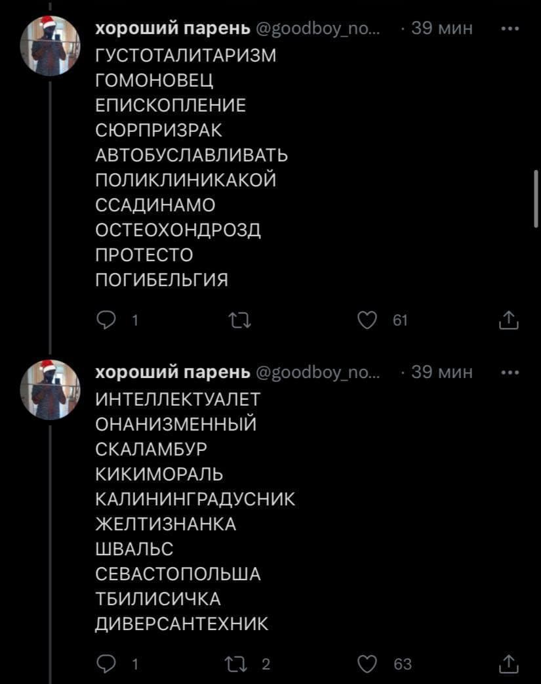Open the '39 мин' timestamp of first tweet
541x684 pixels.
pos(441,29)
